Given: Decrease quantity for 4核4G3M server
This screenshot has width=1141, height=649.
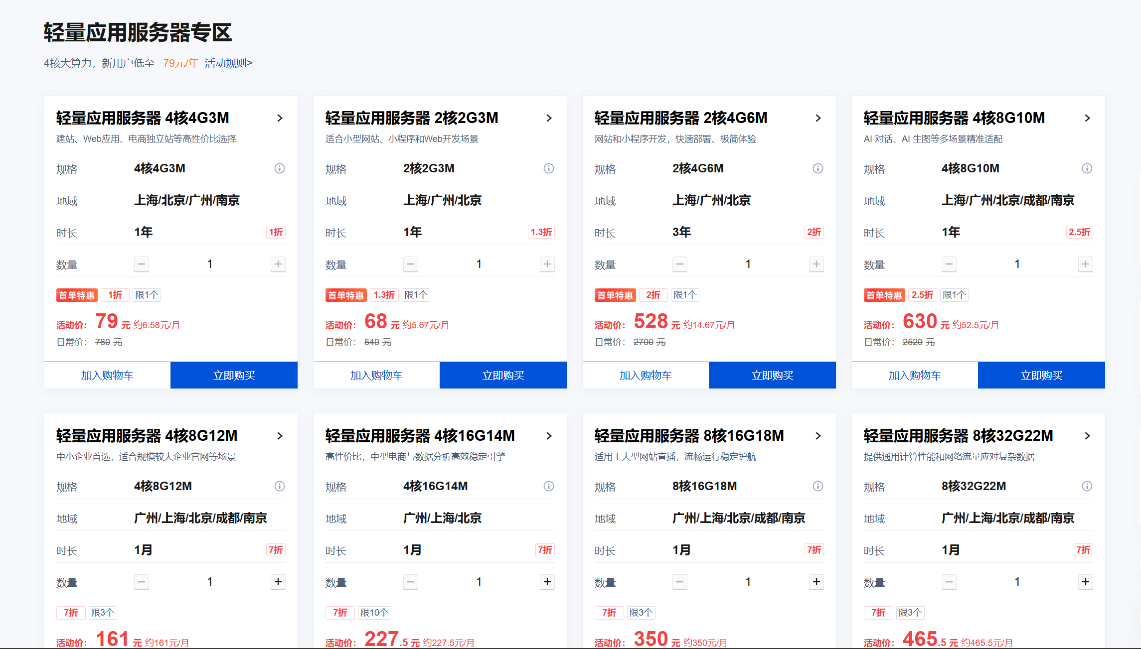Looking at the screenshot, I should tap(142, 264).
